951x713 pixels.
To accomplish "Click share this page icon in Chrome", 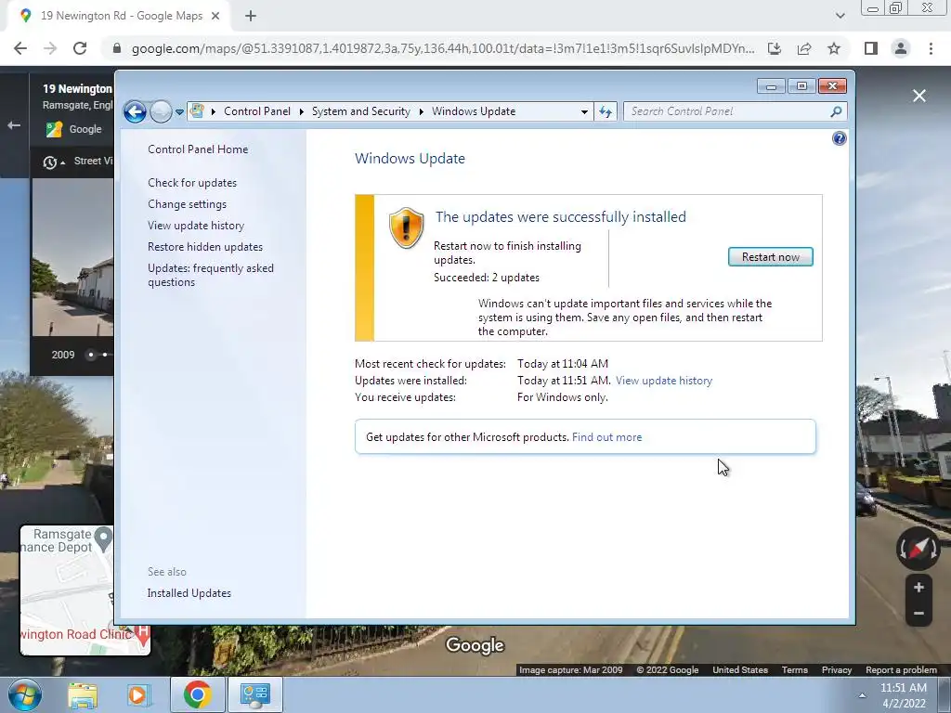I will [804, 48].
